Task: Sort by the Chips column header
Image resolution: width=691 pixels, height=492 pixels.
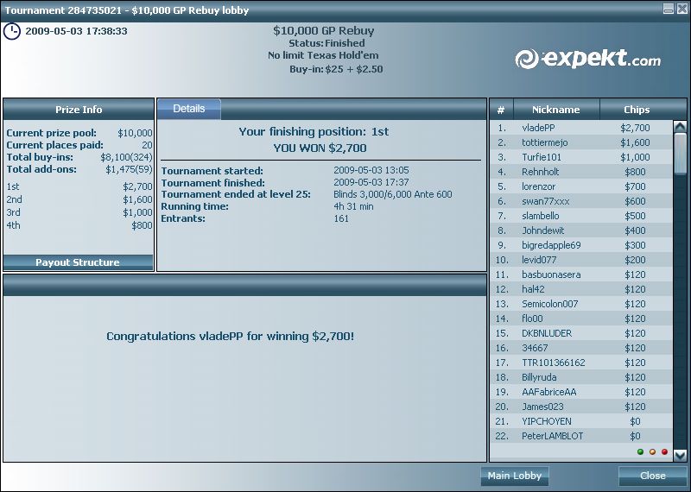Action: click(x=637, y=110)
